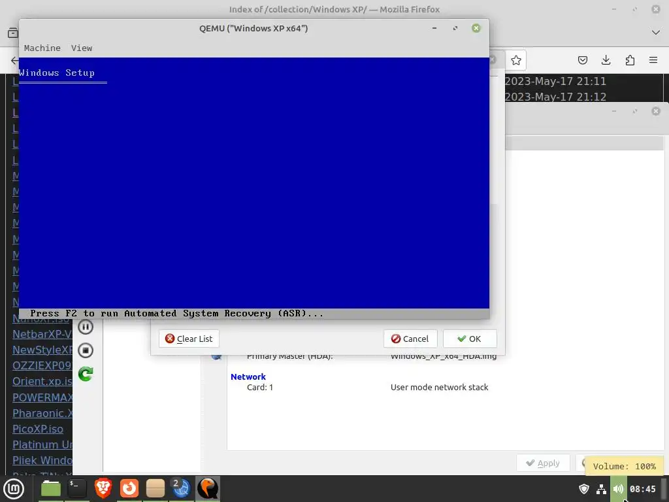Screen dimensions: 669x502
Task: Click the Firefox back arrow
Action: coord(14,60)
